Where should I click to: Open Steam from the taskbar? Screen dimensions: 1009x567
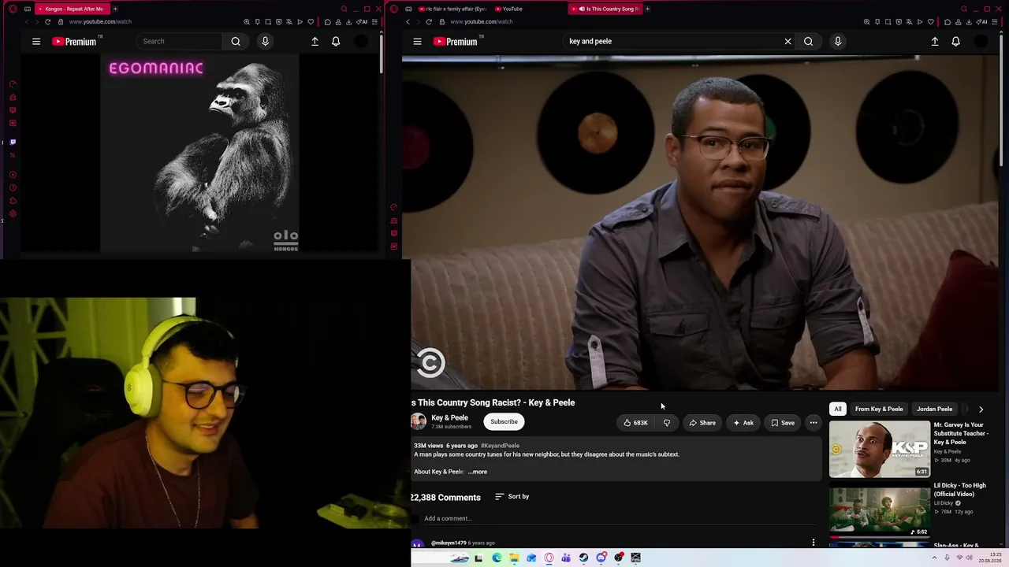(583, 558)
